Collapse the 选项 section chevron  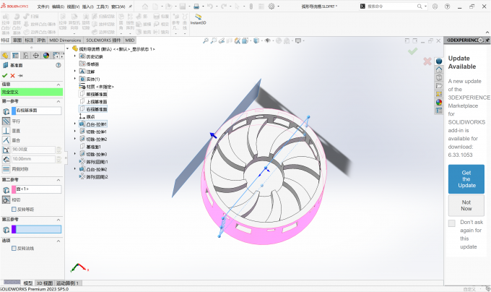coord(58,241)
